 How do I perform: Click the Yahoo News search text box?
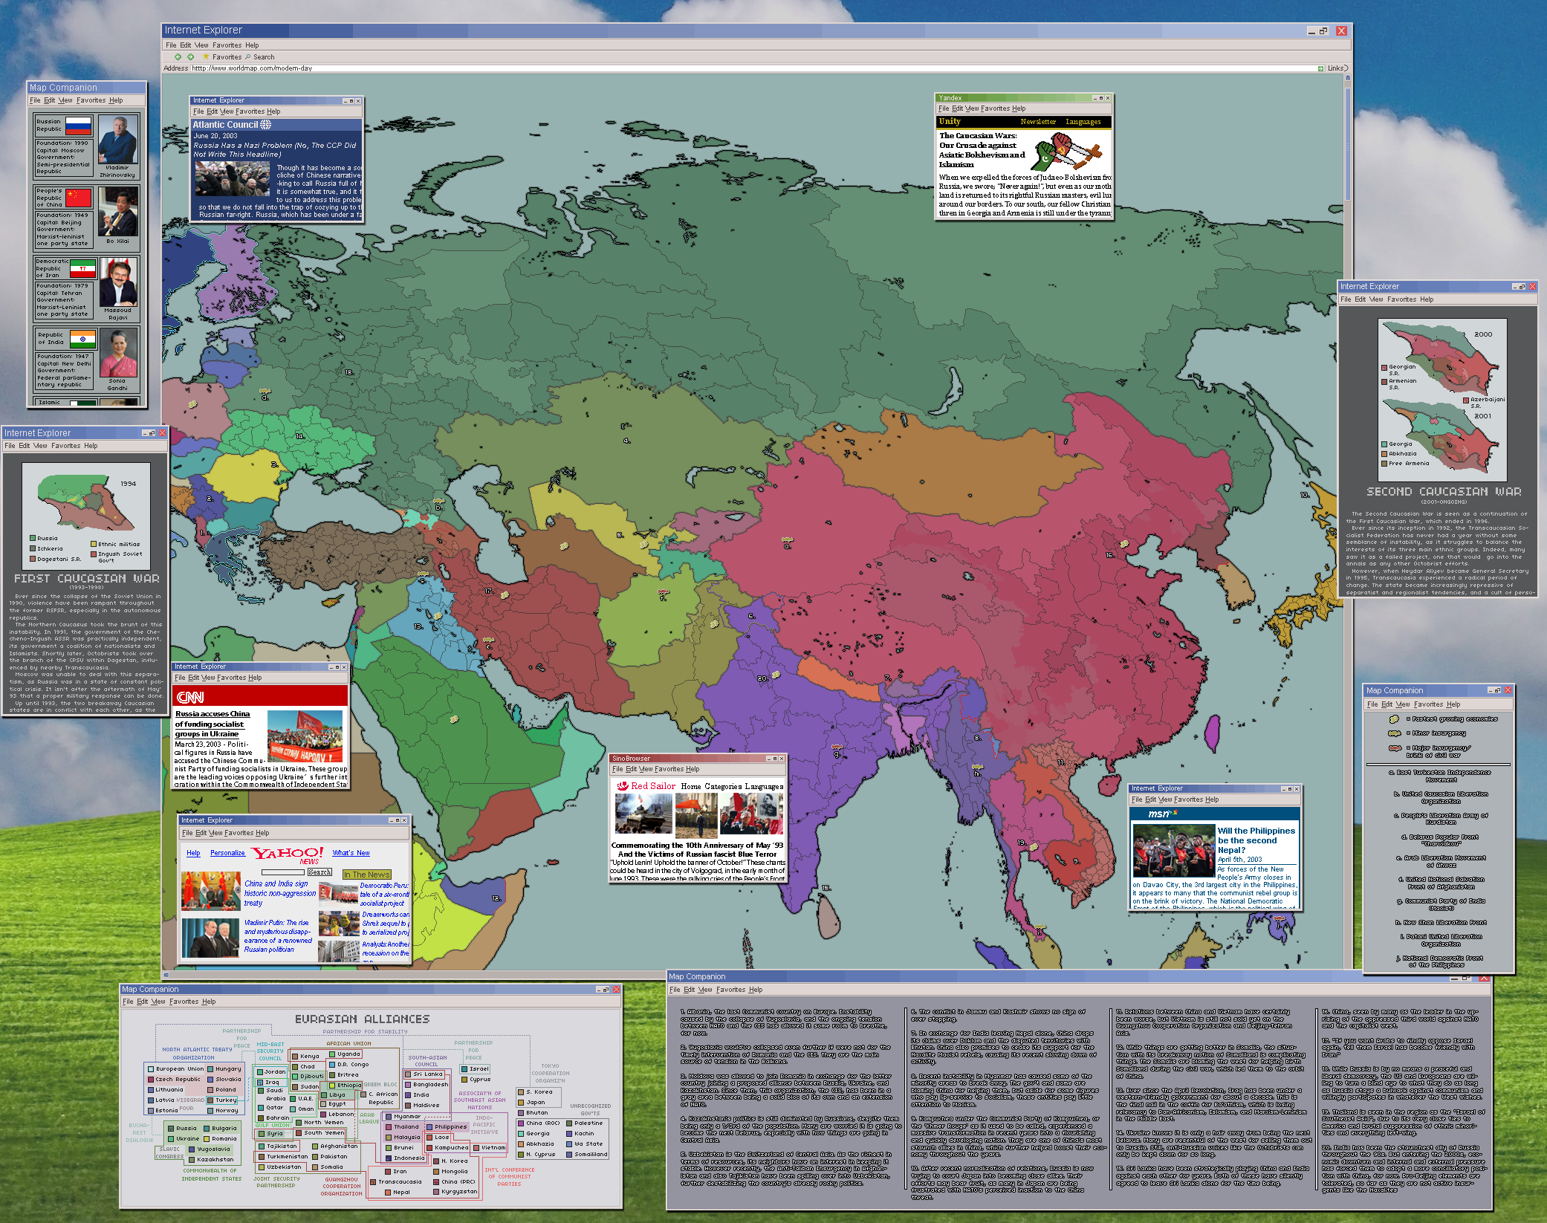point(283,872)
